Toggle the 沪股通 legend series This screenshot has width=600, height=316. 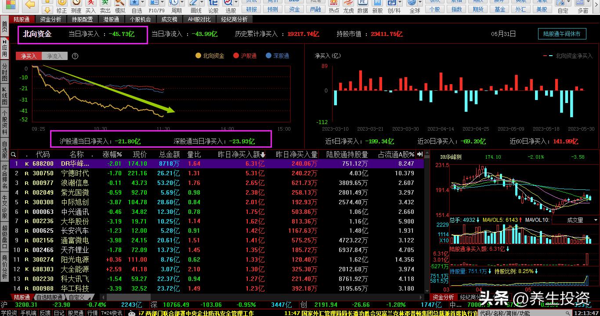coord(245,56)
